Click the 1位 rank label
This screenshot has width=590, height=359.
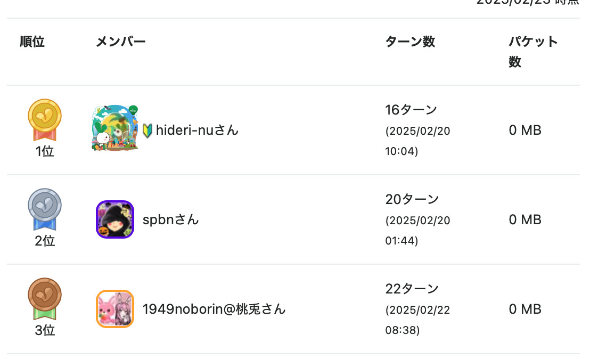click(45, 152)
